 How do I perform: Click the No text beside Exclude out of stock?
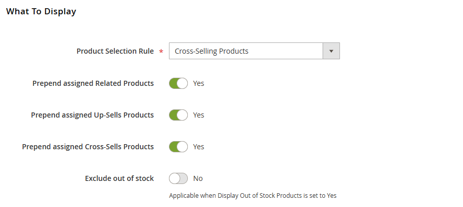pyautogui.click(x=198, y=178)
